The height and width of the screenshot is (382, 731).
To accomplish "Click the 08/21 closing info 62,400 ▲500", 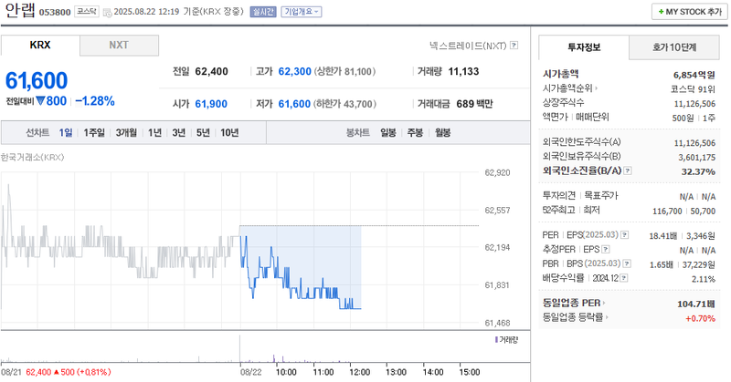I will coord(69,372).
